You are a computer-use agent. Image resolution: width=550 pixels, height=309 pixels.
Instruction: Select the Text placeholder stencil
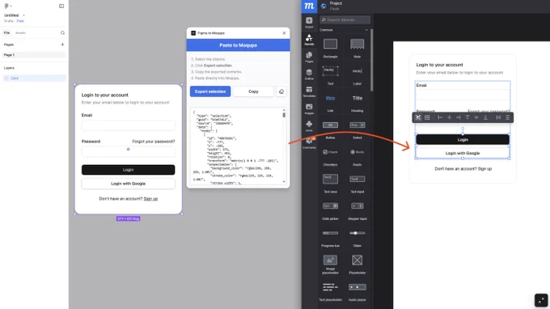tap(331, 287)
